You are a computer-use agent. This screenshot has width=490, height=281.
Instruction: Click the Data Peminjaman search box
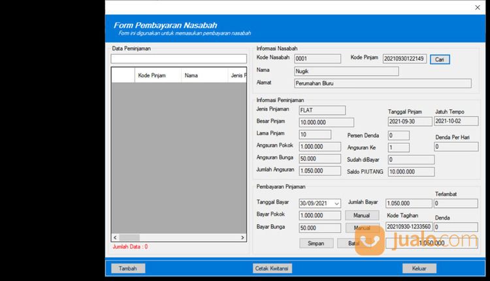[x=178, y=59]
